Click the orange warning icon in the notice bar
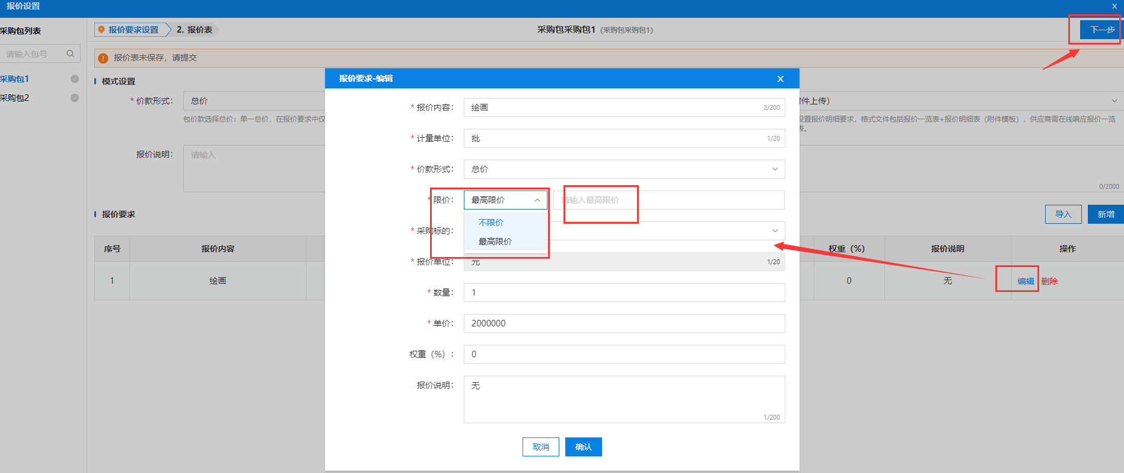The width and height of the screenshot is (1124, 473). (103, 58)
